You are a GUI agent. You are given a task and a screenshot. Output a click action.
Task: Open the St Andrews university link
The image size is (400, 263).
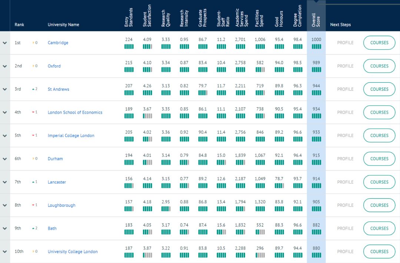(59, 89)
